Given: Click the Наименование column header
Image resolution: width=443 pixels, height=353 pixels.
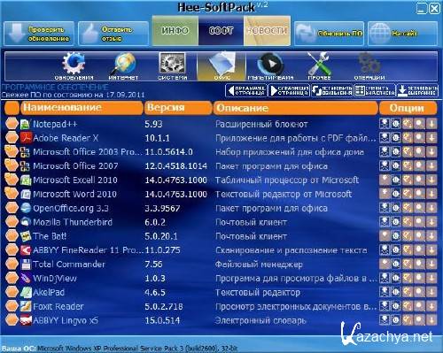Looking at the screenshot, I should (82, 108).
